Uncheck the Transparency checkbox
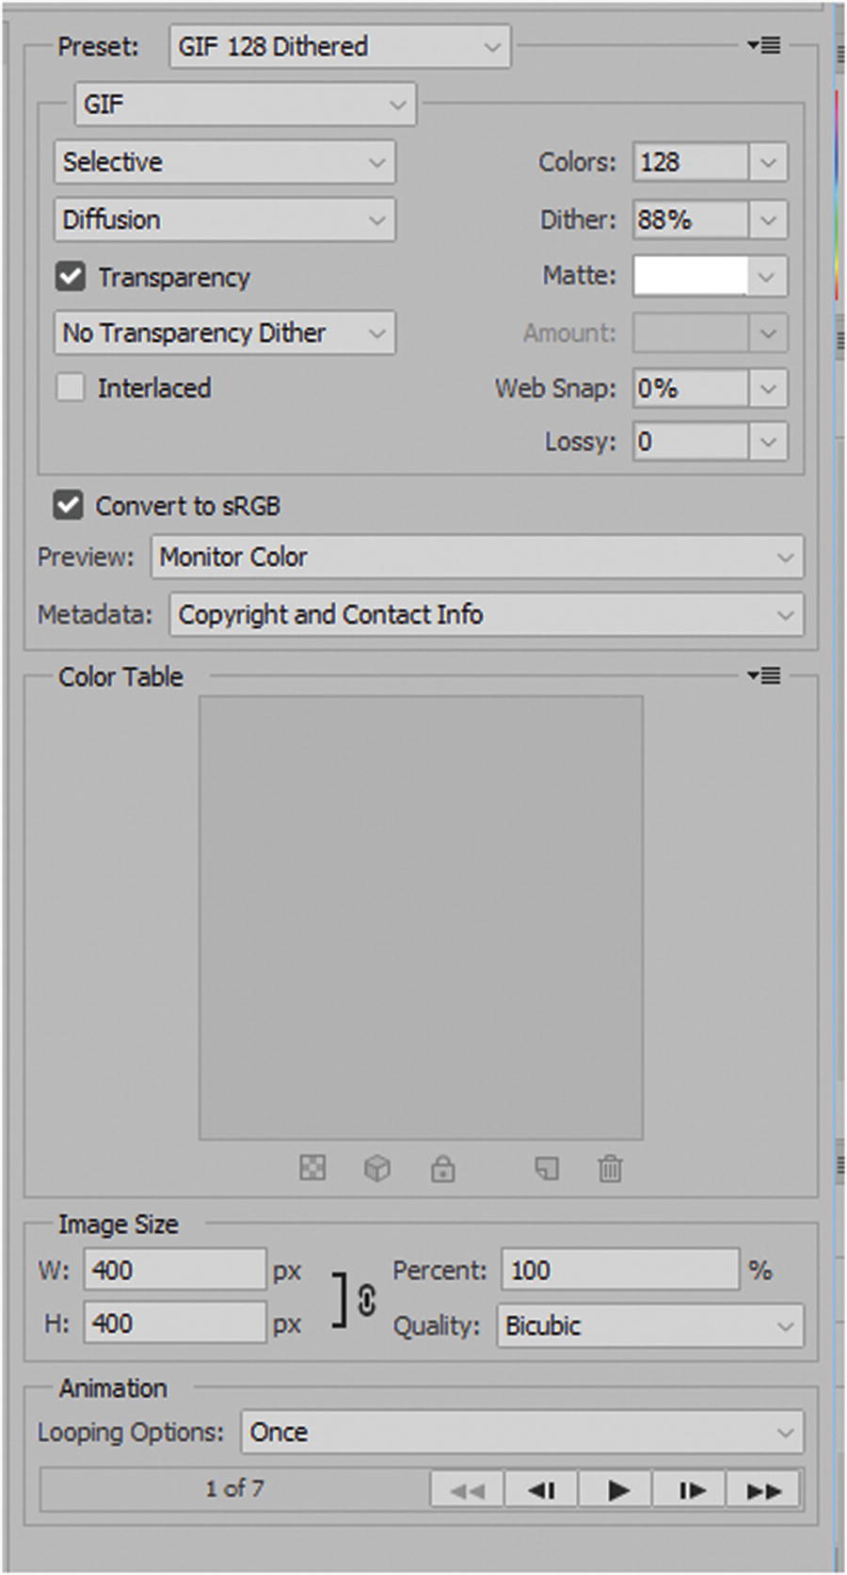 click(71, 277)
